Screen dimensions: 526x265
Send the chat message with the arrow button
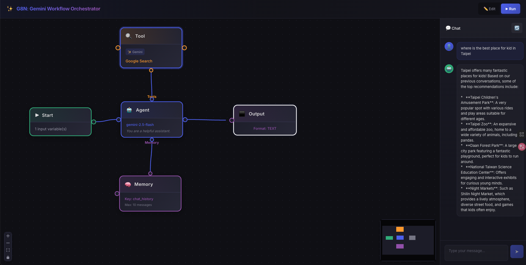click(517, 252)
